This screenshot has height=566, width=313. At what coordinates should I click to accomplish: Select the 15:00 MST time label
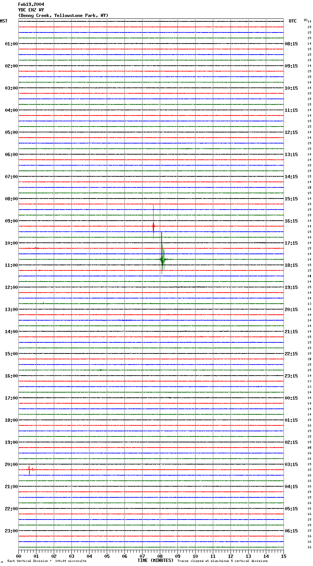tap(11, 354)
